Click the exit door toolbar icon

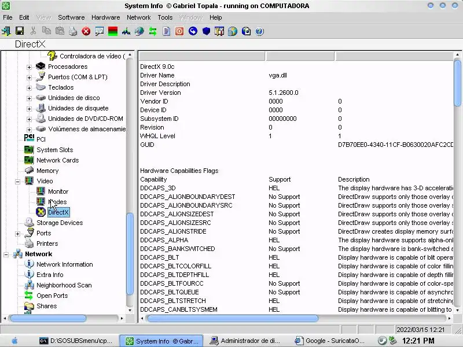pos(6,31)
